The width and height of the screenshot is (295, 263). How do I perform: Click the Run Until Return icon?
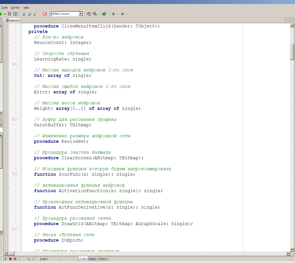35,14
